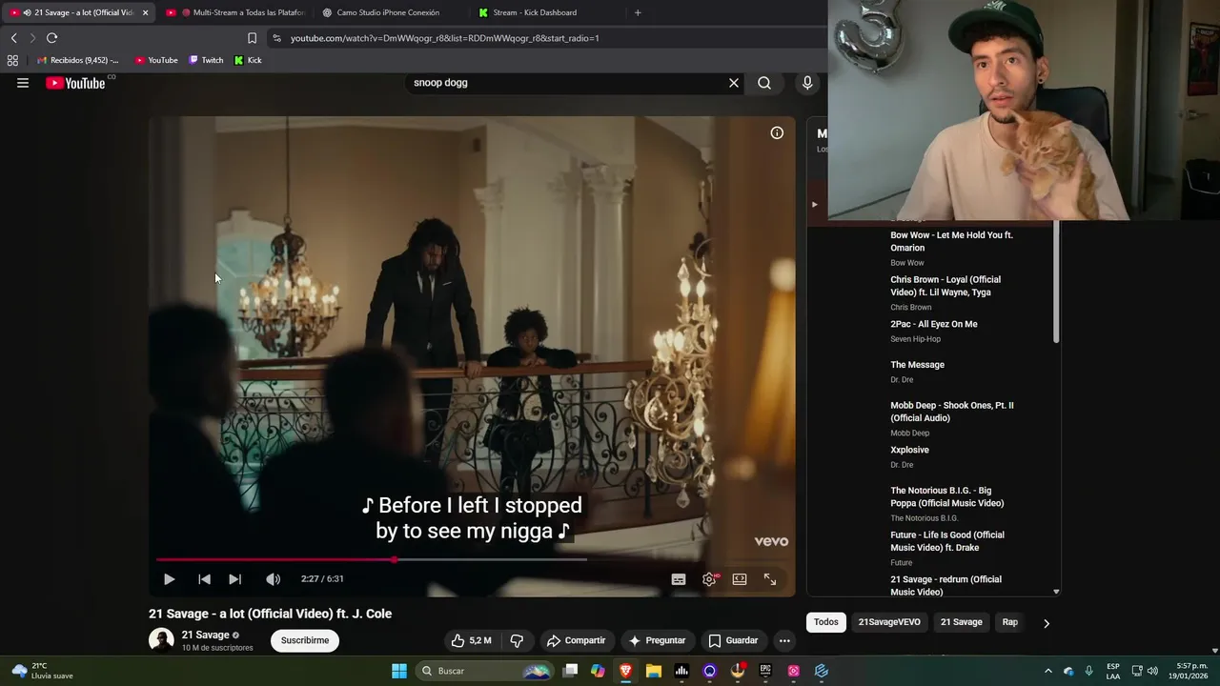Play the paused video
The width and height of the screenshot is (1220, 686).
point(169,579)
